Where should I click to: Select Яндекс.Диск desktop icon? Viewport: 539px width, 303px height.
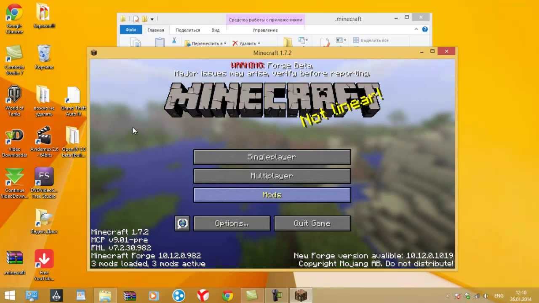[x=44, y=222]
